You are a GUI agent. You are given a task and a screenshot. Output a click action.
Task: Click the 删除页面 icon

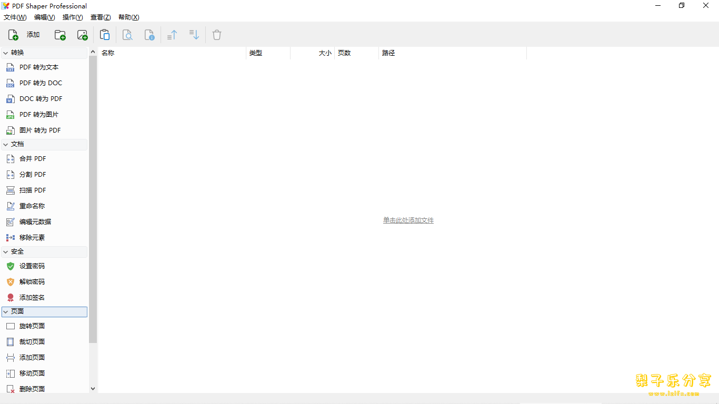[10, 389]
